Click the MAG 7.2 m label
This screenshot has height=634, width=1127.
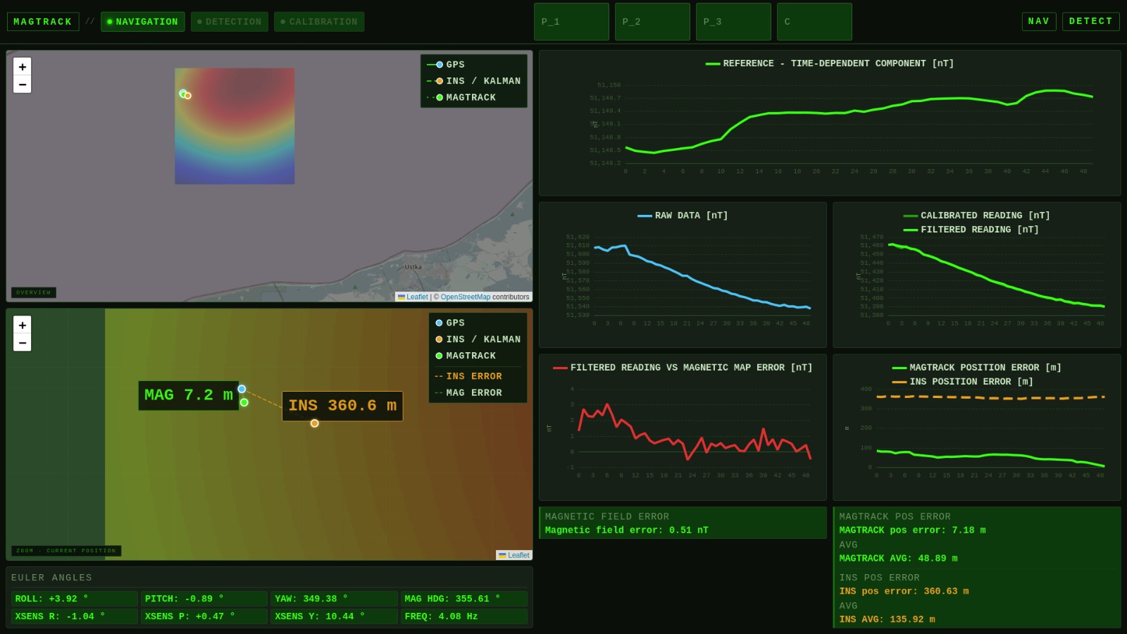pyautogui.click(x=189, y=395)
